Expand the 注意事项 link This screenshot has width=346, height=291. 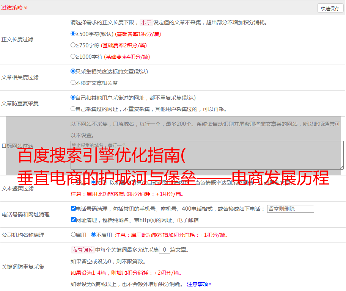(199, 284)
